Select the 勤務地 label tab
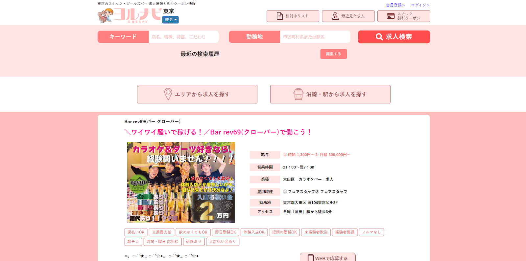526x261 pixels. pos(254,37)
